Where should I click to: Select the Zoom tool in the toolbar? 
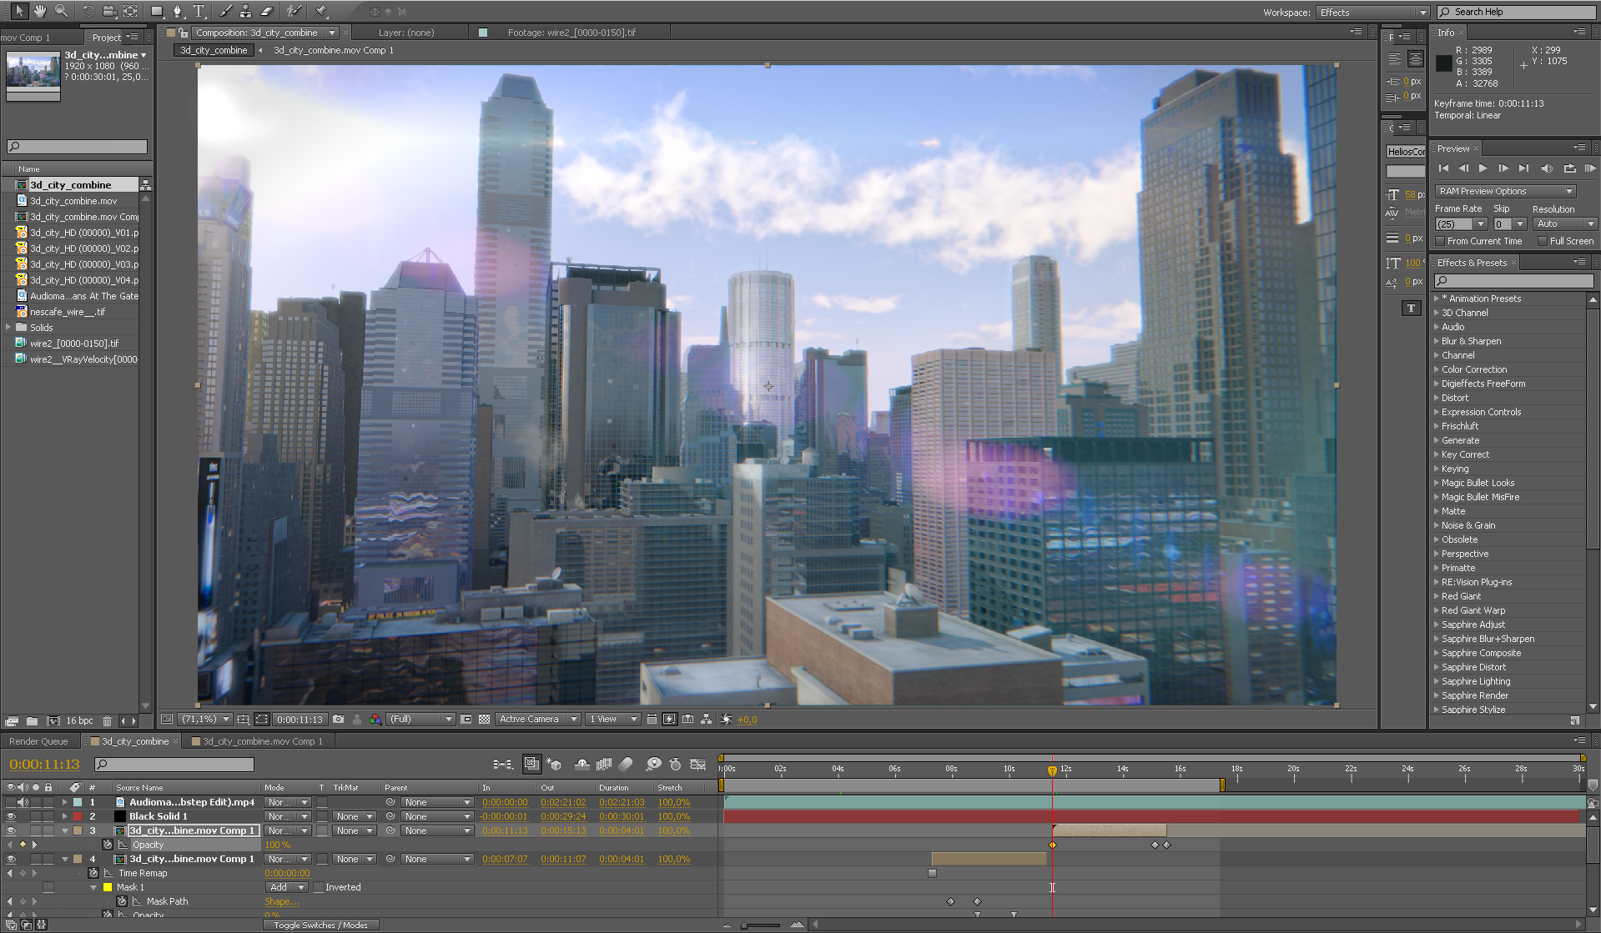[x=60, y=11]
